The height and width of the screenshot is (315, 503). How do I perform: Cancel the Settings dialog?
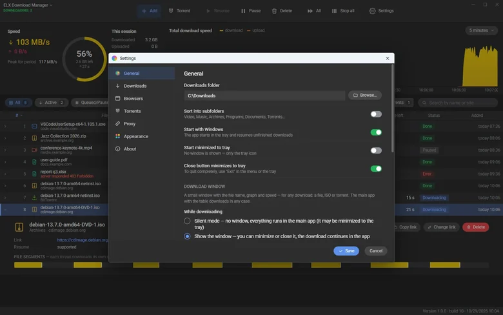tap(376, 251)
